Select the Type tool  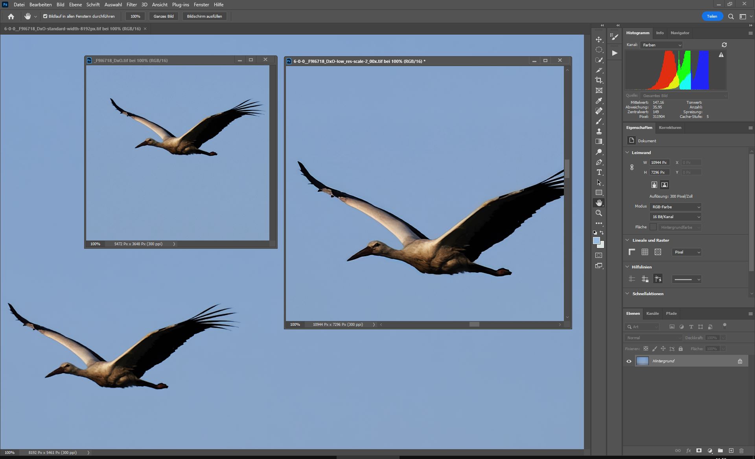point(598,173)
